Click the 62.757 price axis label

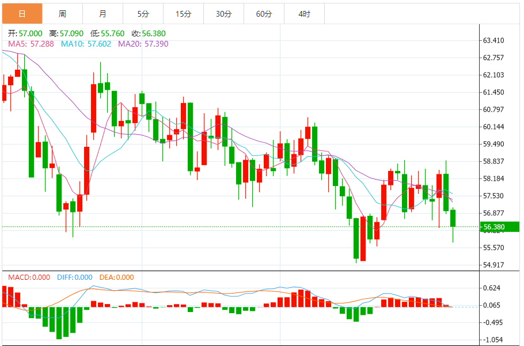pos(493,58)
